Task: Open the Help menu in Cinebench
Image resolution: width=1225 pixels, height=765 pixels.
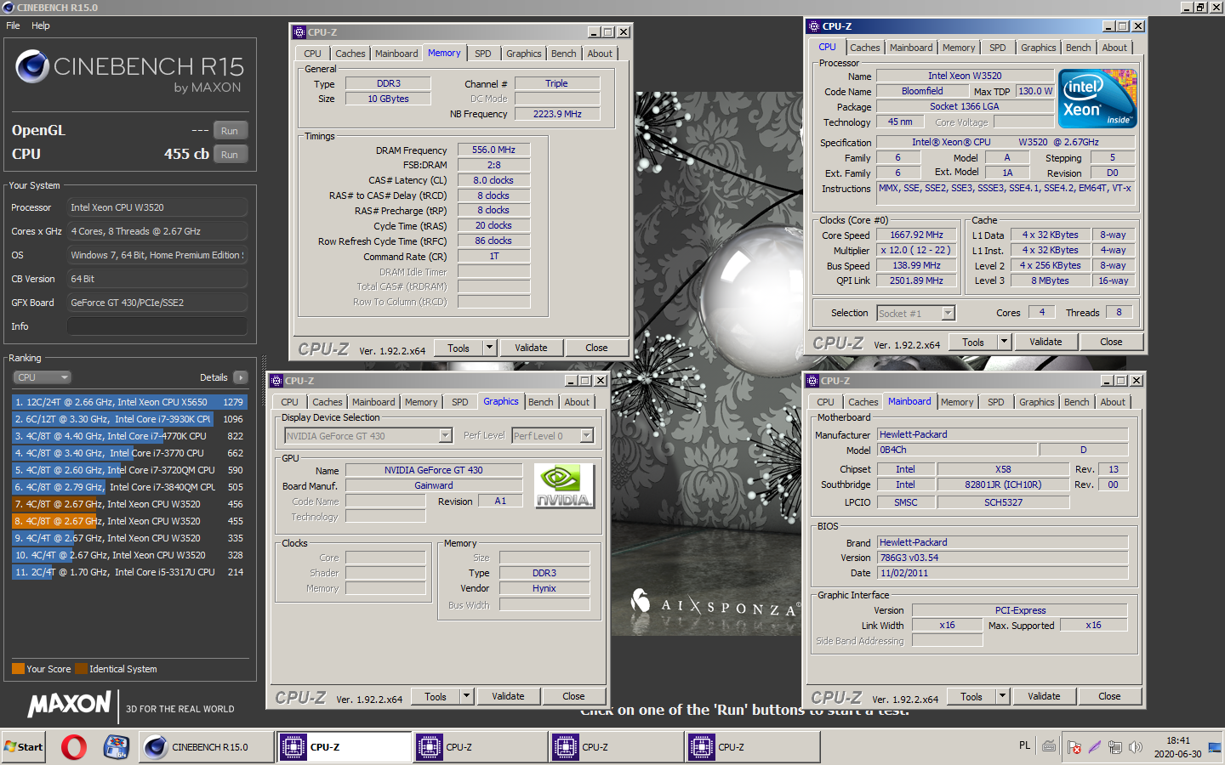Action: 41,25
